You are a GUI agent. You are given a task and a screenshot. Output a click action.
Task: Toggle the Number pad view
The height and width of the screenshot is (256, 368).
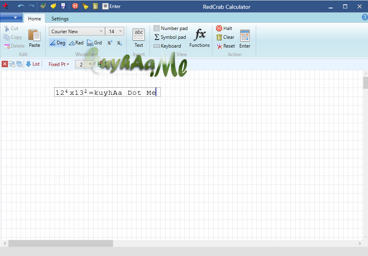[171, 28]
